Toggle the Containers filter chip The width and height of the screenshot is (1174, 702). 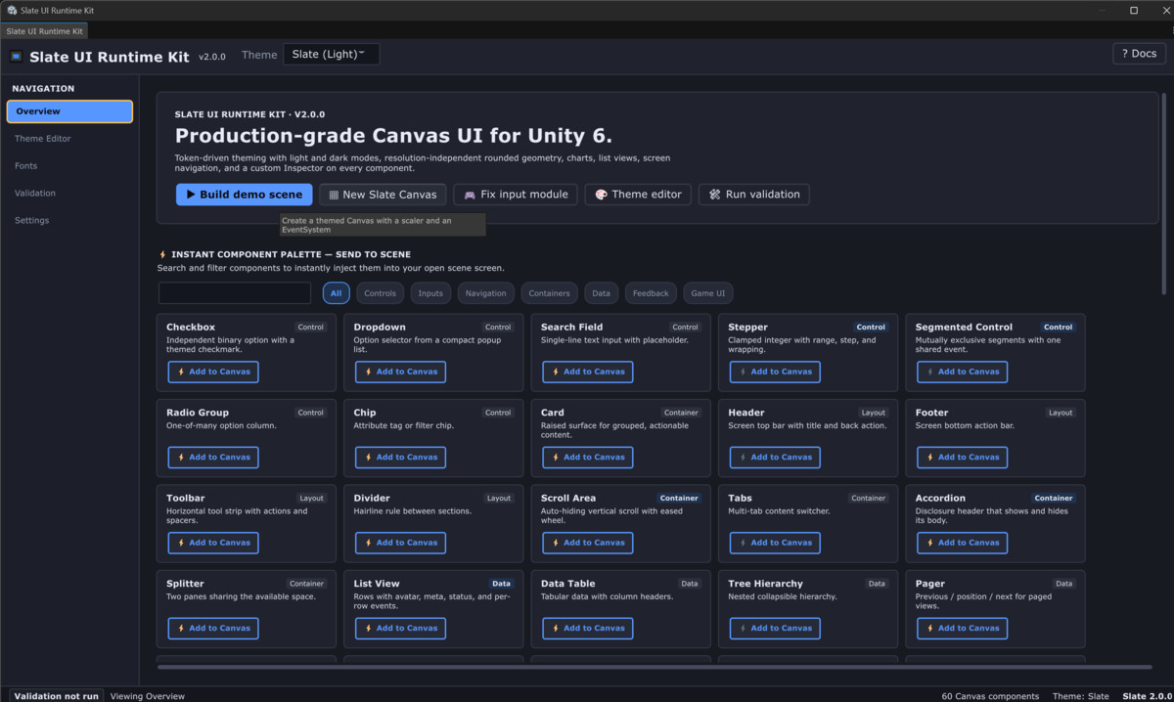[x=549, y=293]
